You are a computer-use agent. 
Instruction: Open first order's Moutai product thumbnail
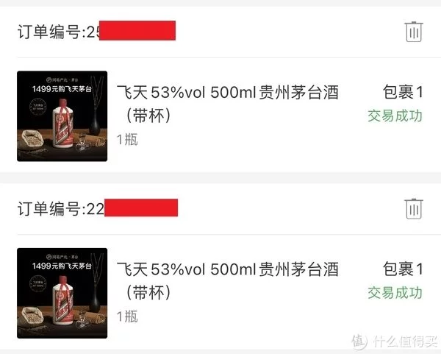(62, 116)
